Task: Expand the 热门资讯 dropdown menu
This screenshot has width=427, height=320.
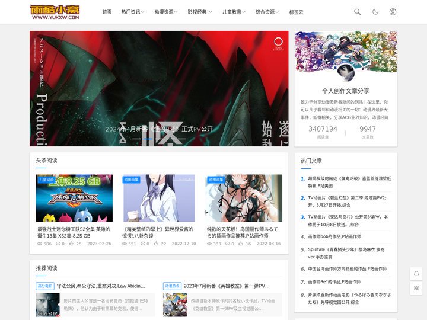Action: pyautogui.click(x=133, y=12)
